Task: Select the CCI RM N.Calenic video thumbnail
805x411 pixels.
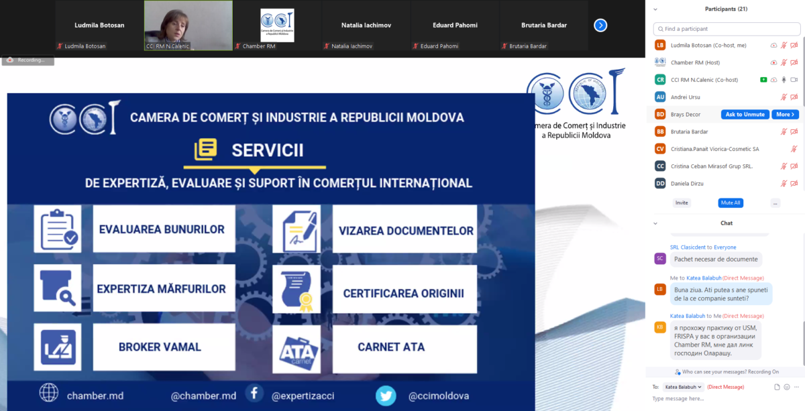Action: coord(189,25)
